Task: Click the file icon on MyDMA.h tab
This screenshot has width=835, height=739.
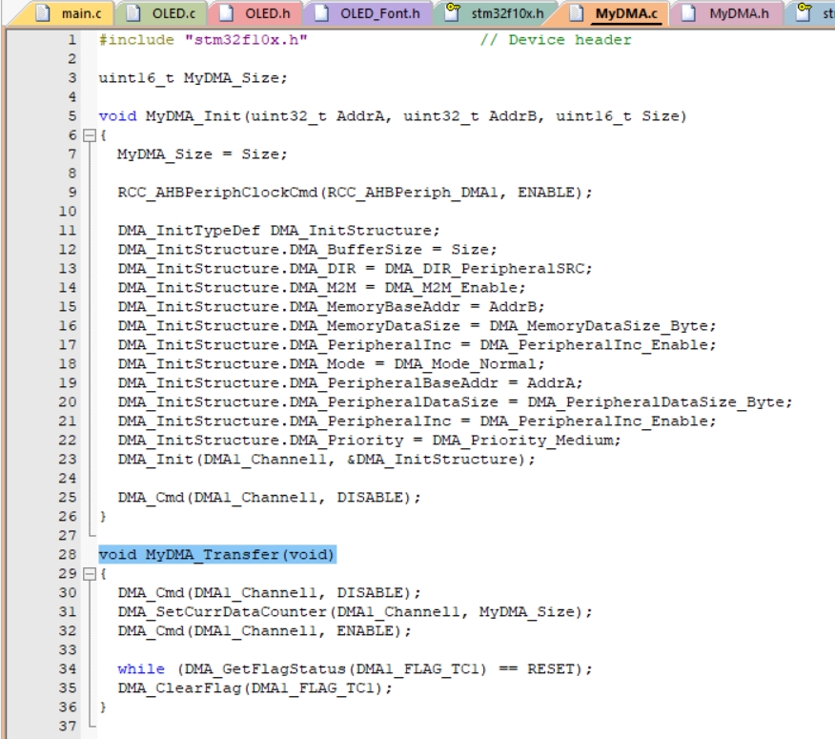Action: (688, 12)
